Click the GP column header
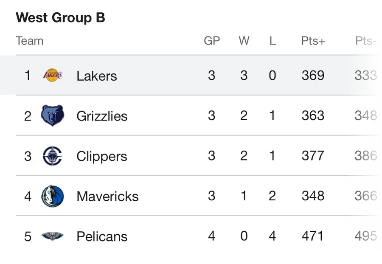The image size is (382, 264). [212, 41]
